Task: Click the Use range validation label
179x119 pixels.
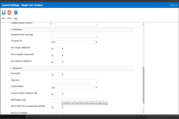Action: [20, 48]
